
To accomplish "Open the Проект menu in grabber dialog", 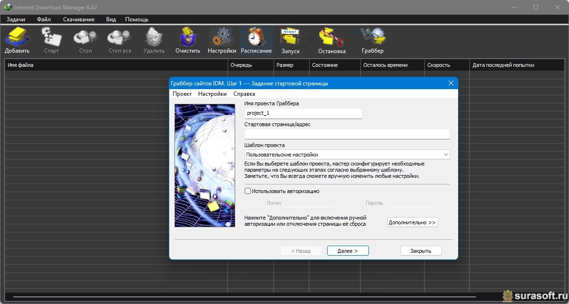I will click(x=182, y=94).
